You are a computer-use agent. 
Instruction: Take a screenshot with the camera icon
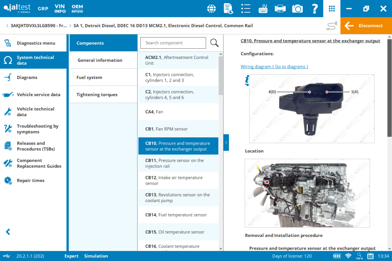pos(297,8)
